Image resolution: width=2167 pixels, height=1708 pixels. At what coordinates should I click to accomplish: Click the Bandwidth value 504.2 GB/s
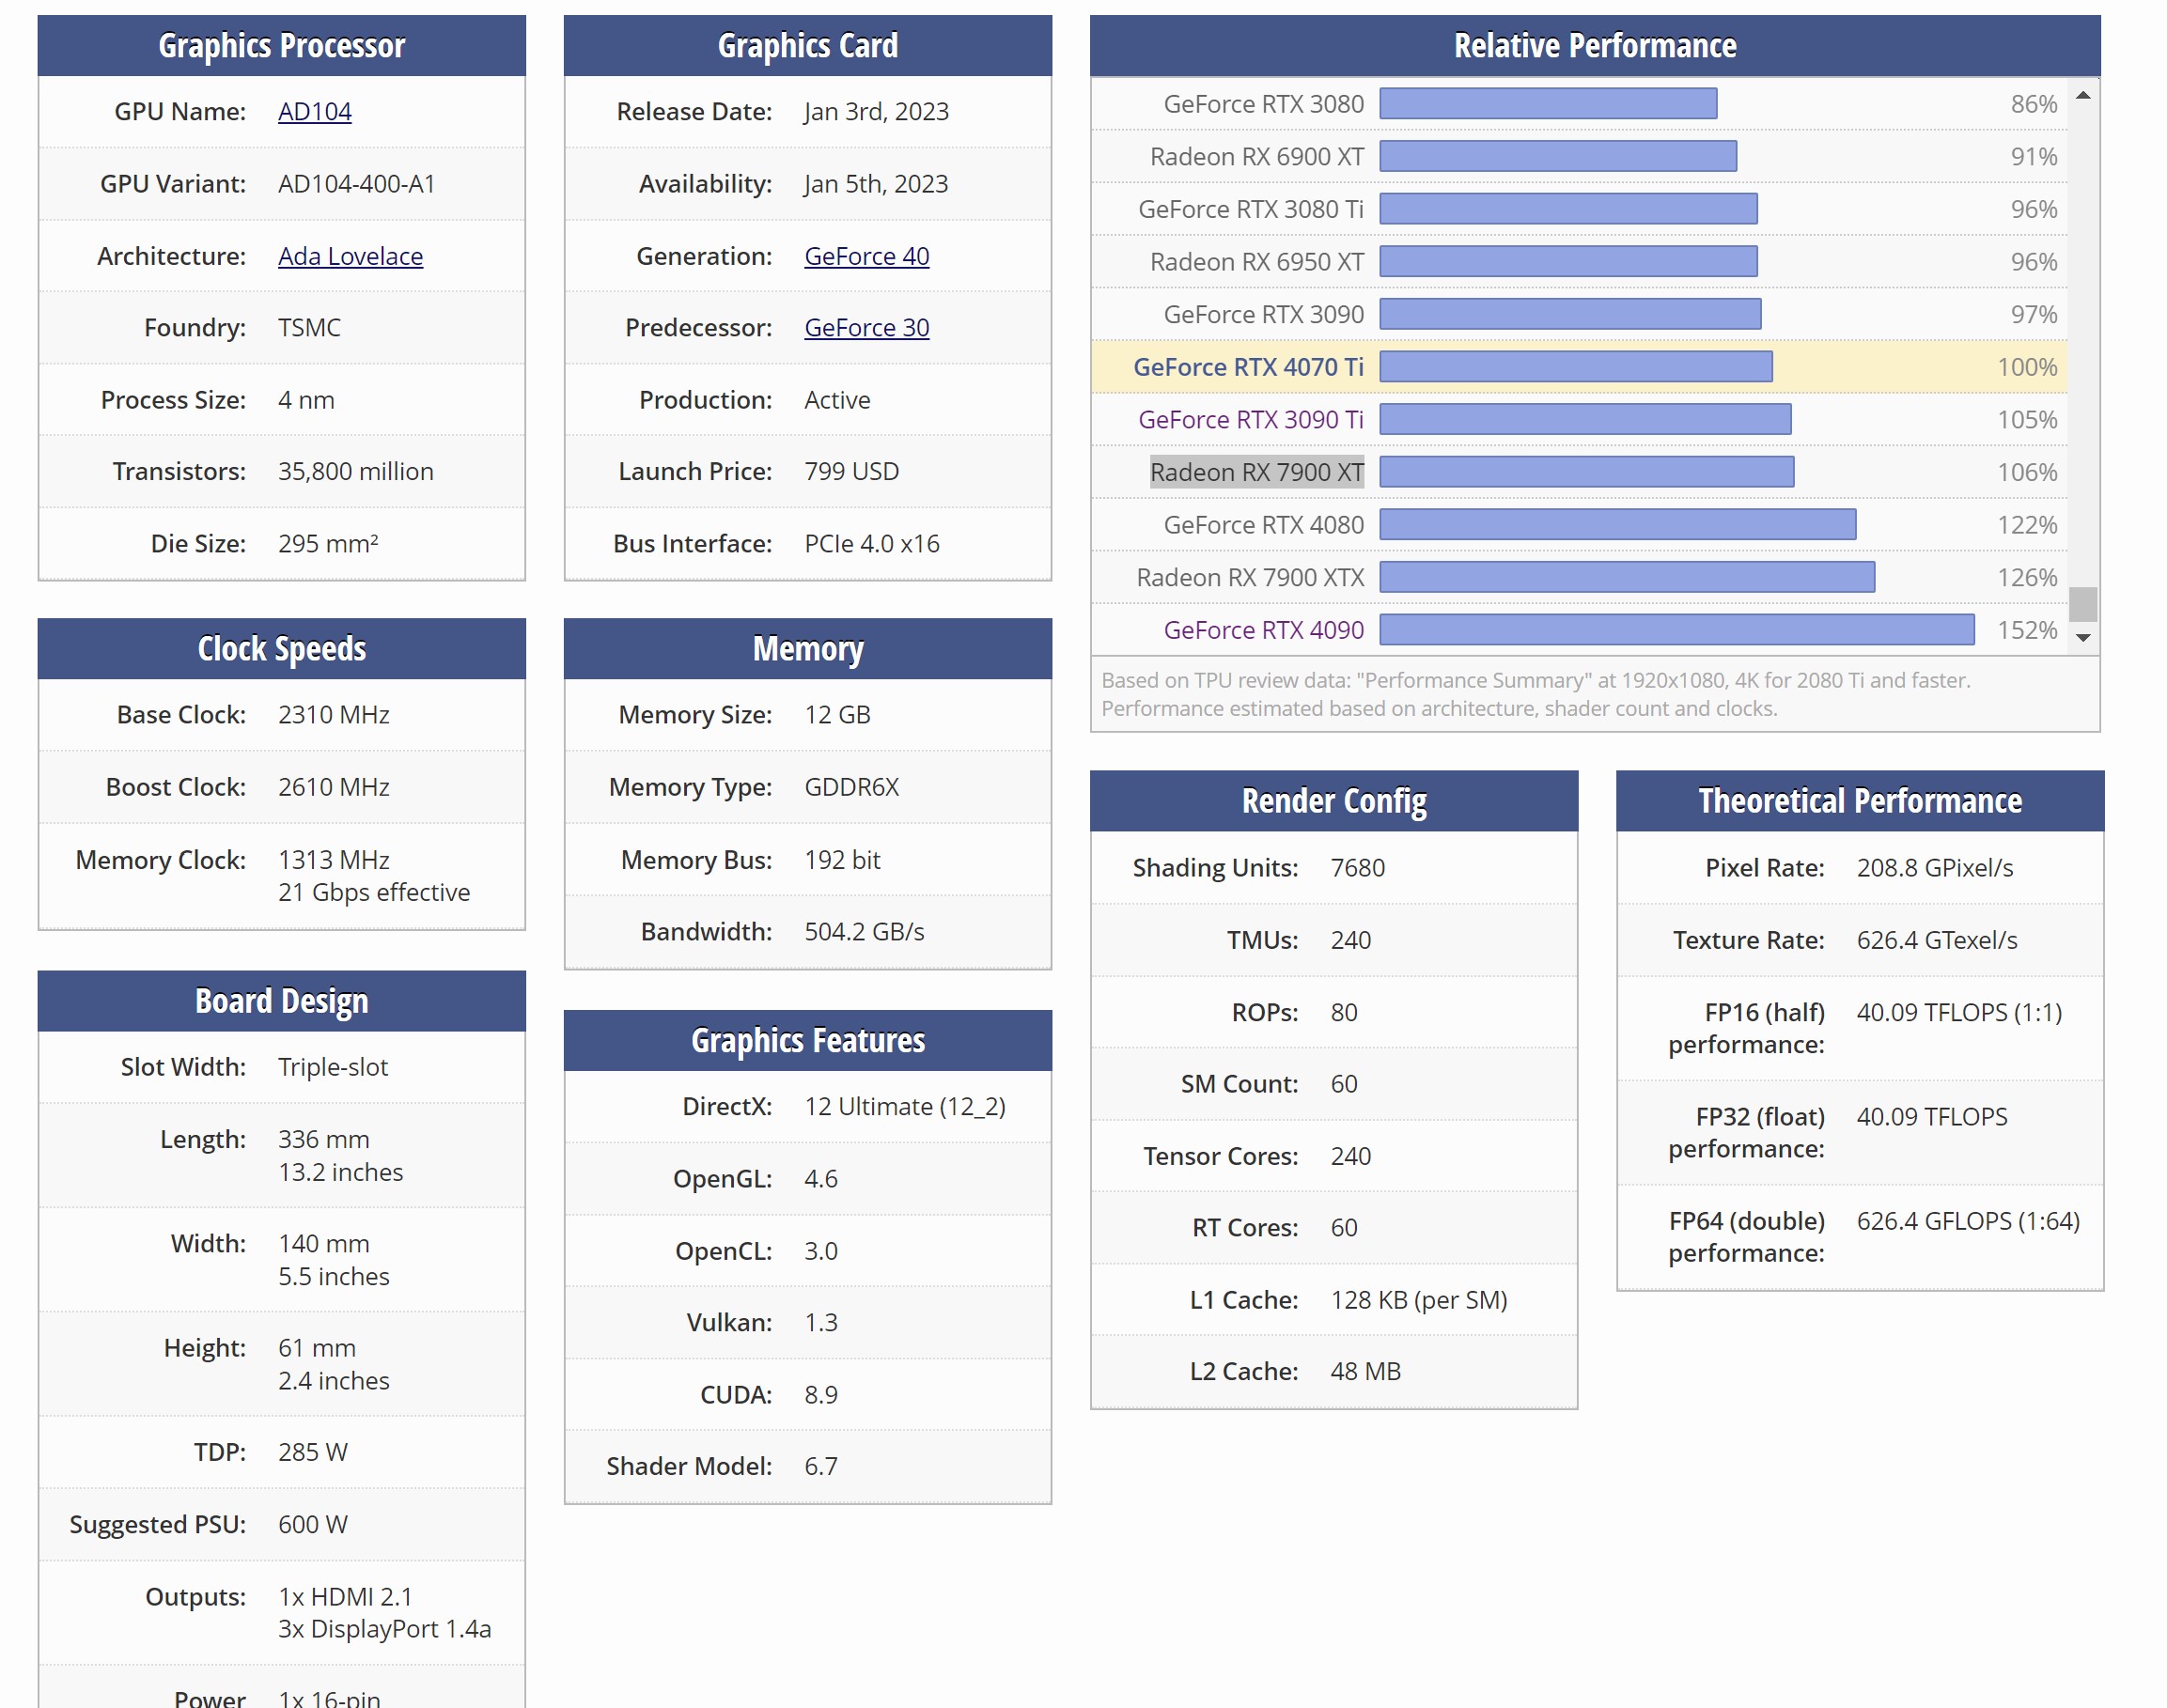point(864,932)
